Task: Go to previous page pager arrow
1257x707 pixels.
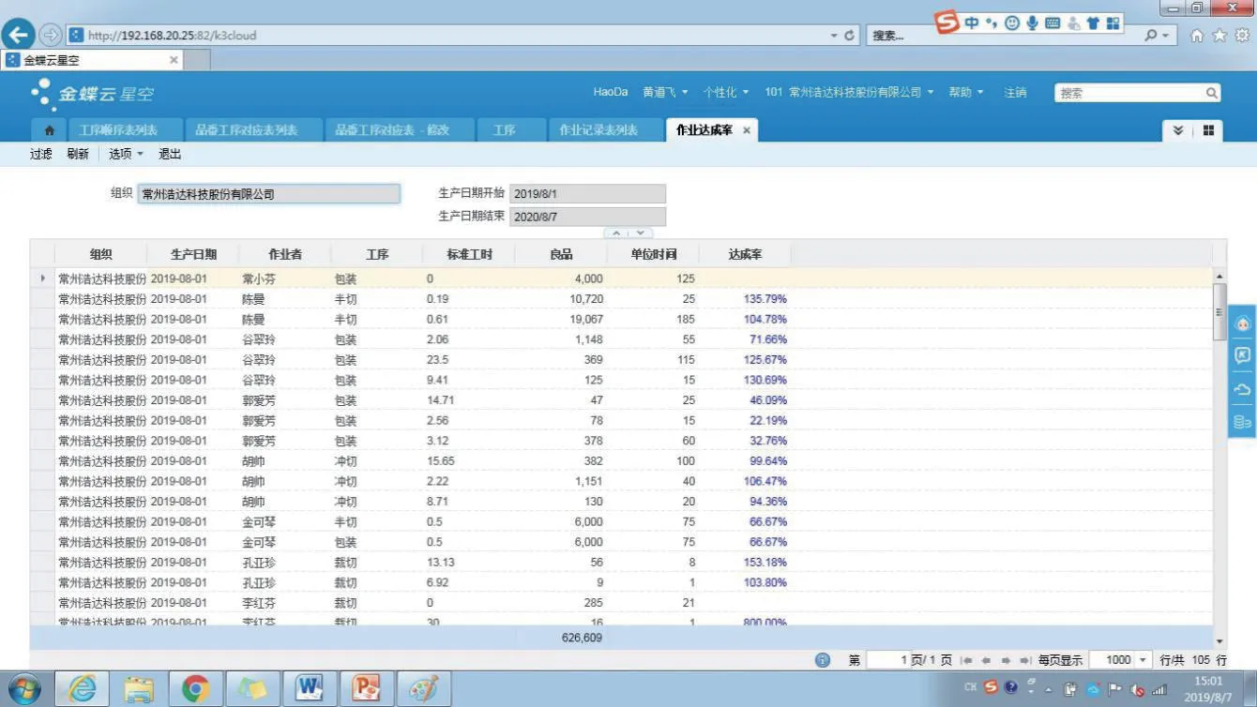Action: (x=986, y=660)
